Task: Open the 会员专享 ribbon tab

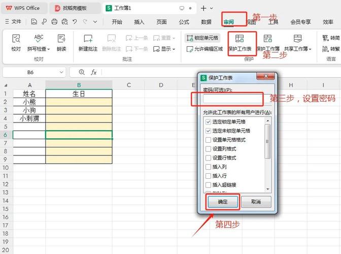Action: 300,22
